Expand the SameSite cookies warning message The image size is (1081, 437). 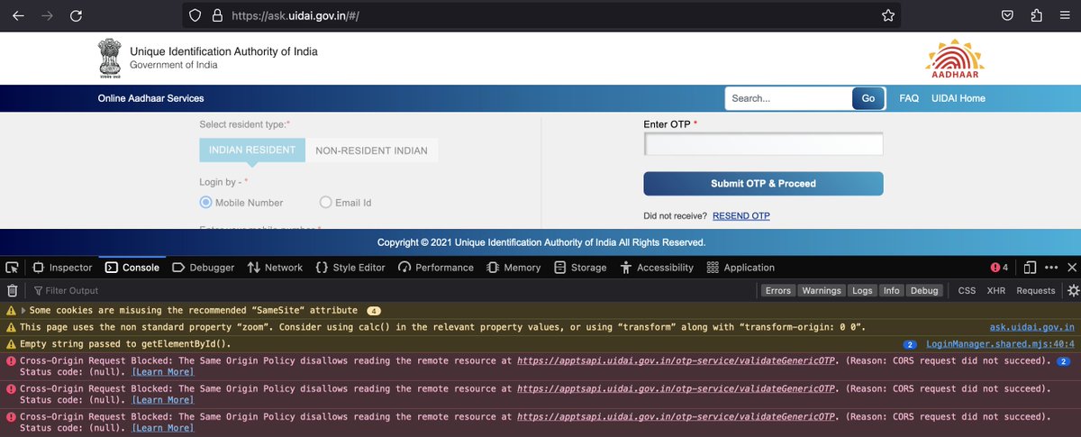pos(24,310)
